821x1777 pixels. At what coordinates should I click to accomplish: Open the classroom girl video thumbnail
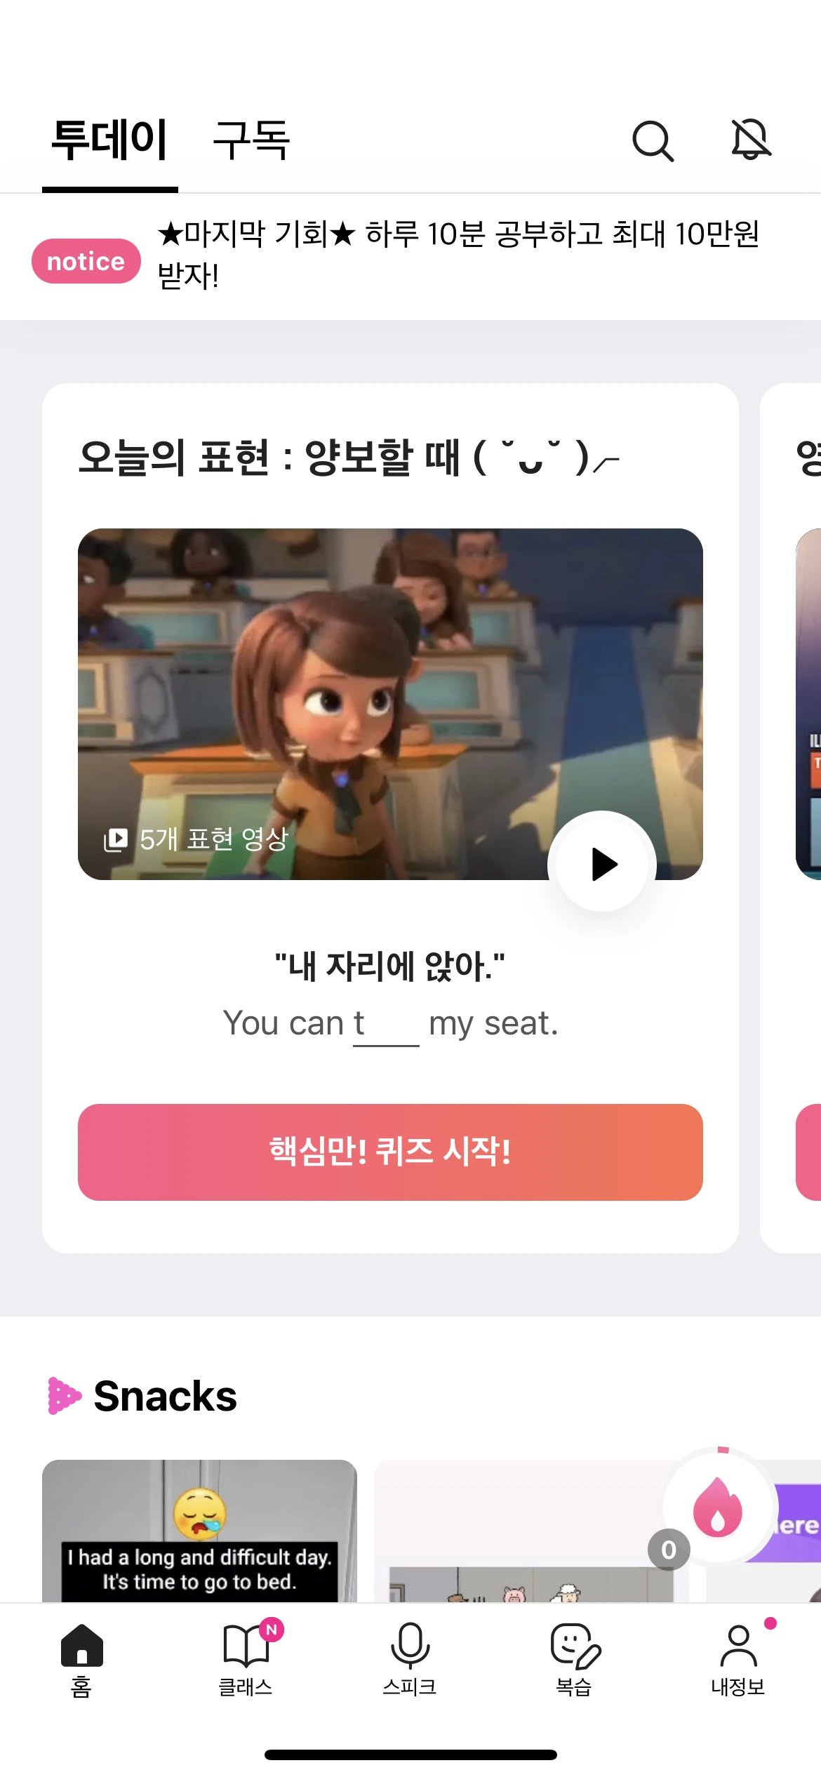point(390,704)
